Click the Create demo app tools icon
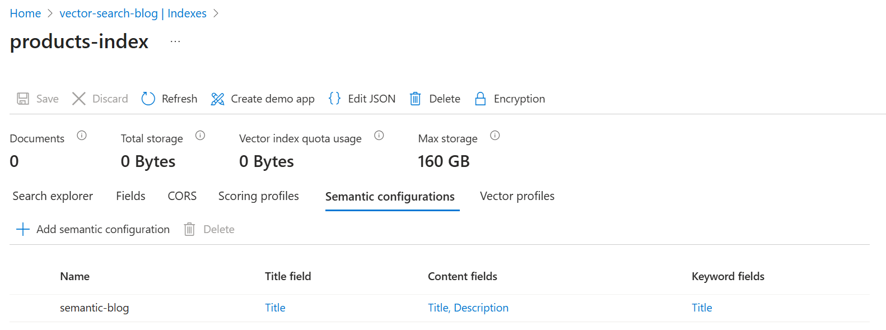886x330 pixels. pyautogui.click(x=217, y=99)
